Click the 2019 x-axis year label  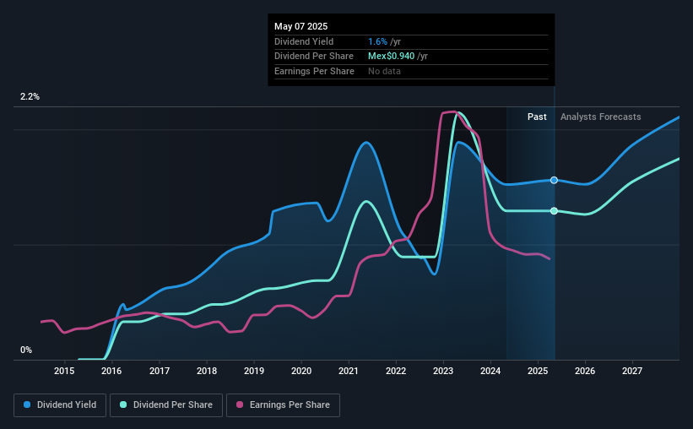254,371
